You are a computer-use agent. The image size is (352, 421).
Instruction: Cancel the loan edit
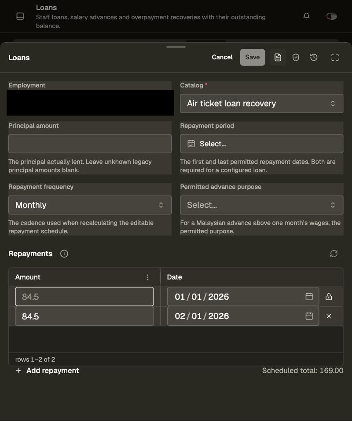click(222, 57)
